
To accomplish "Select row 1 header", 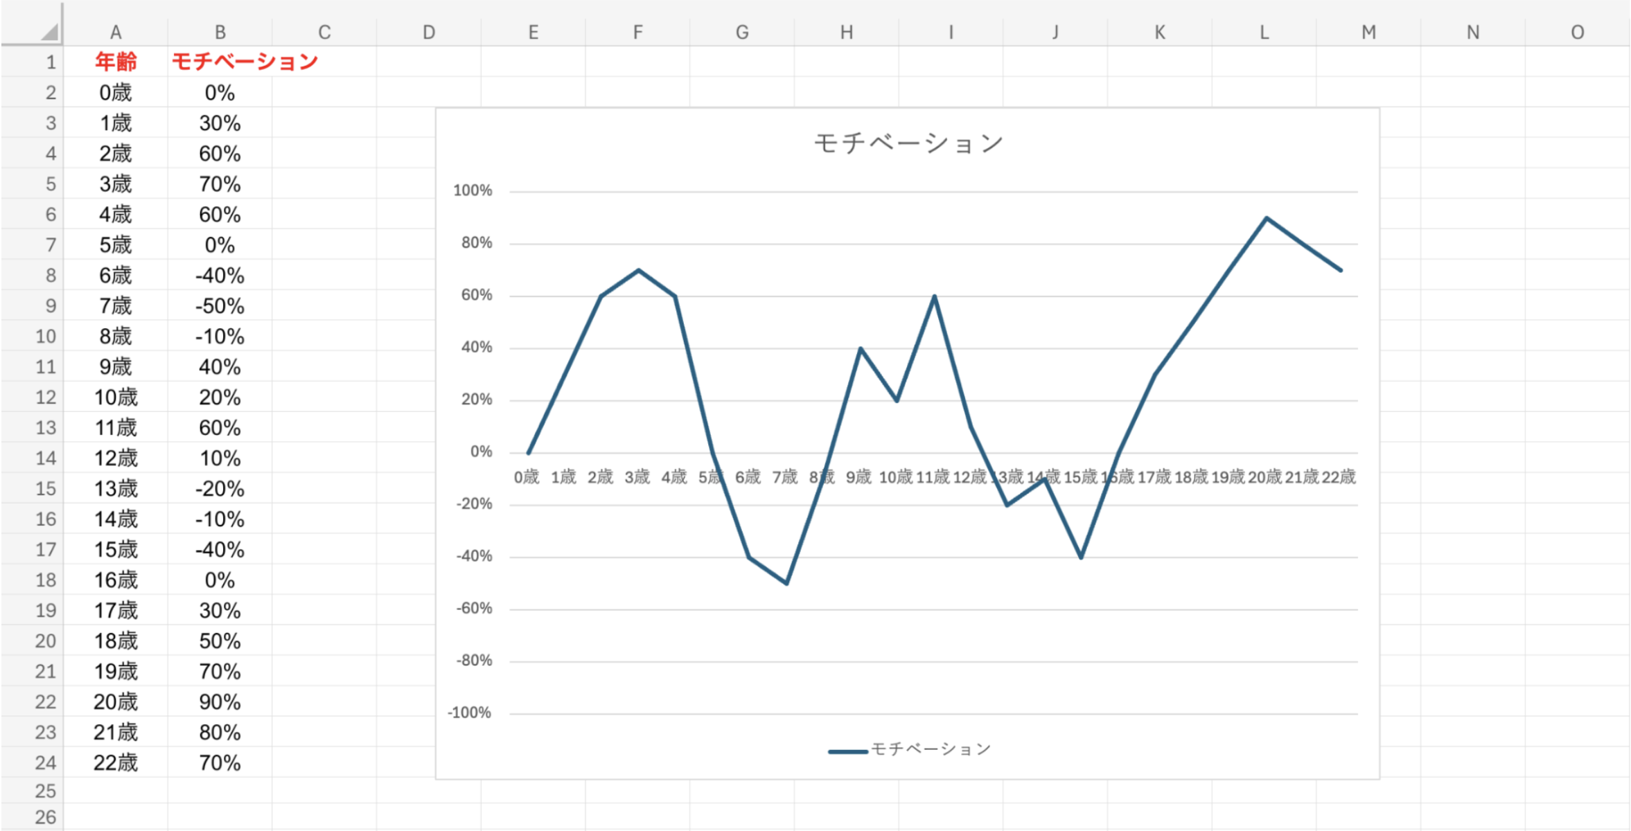I will coord(50,62).
